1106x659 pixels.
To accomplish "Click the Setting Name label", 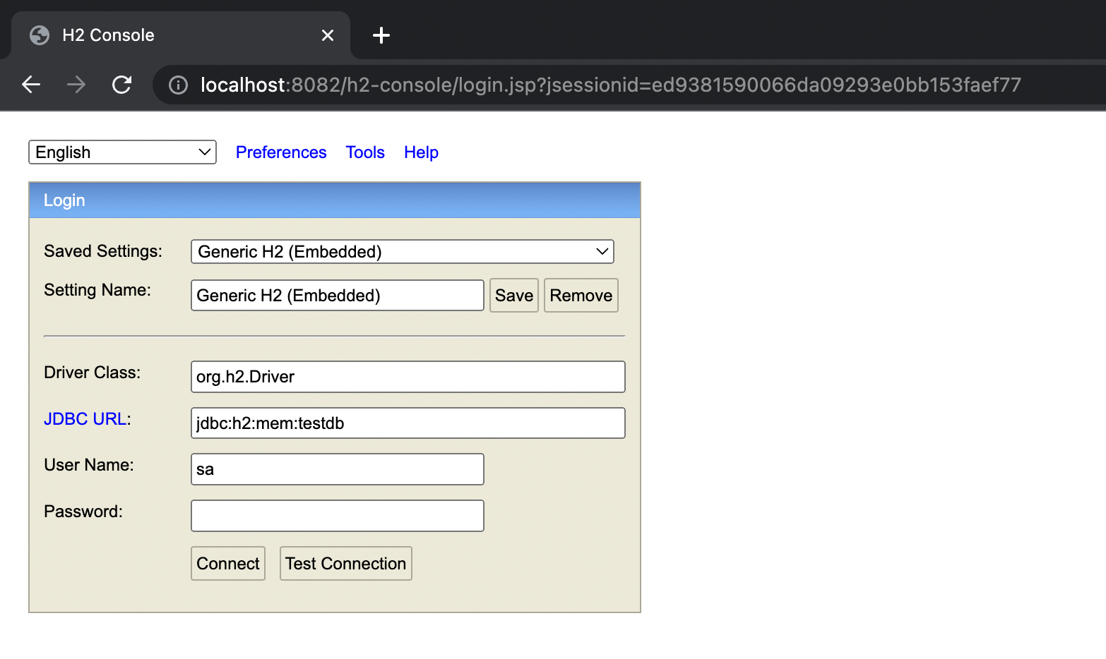I will pos(97,290).
